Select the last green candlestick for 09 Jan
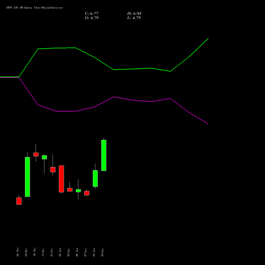Viewport: 265px width, 265px height. [104, 155]
